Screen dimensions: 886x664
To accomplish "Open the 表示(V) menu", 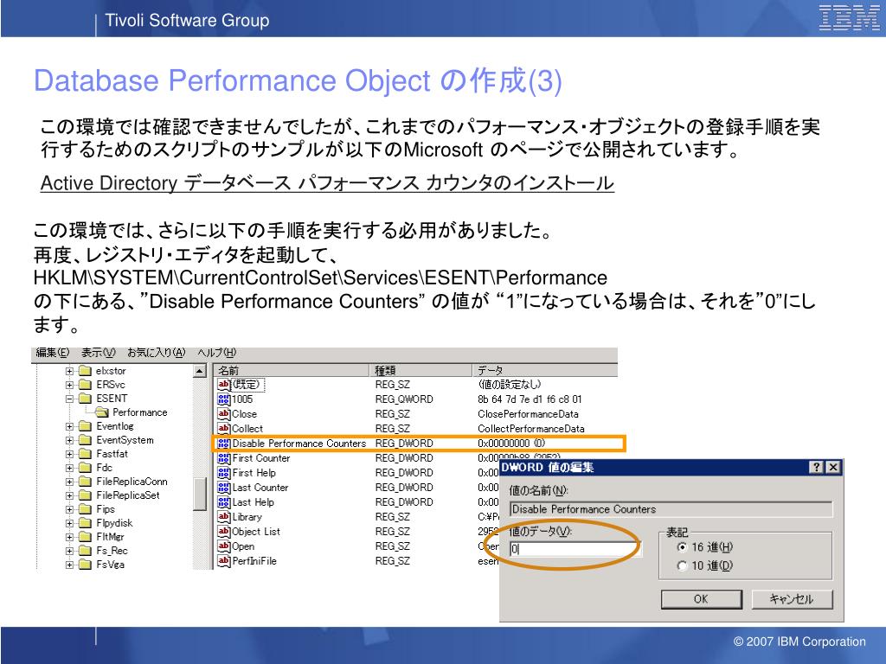I will coord(99,353).
